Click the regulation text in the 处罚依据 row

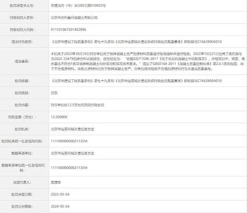pos(137,81)
